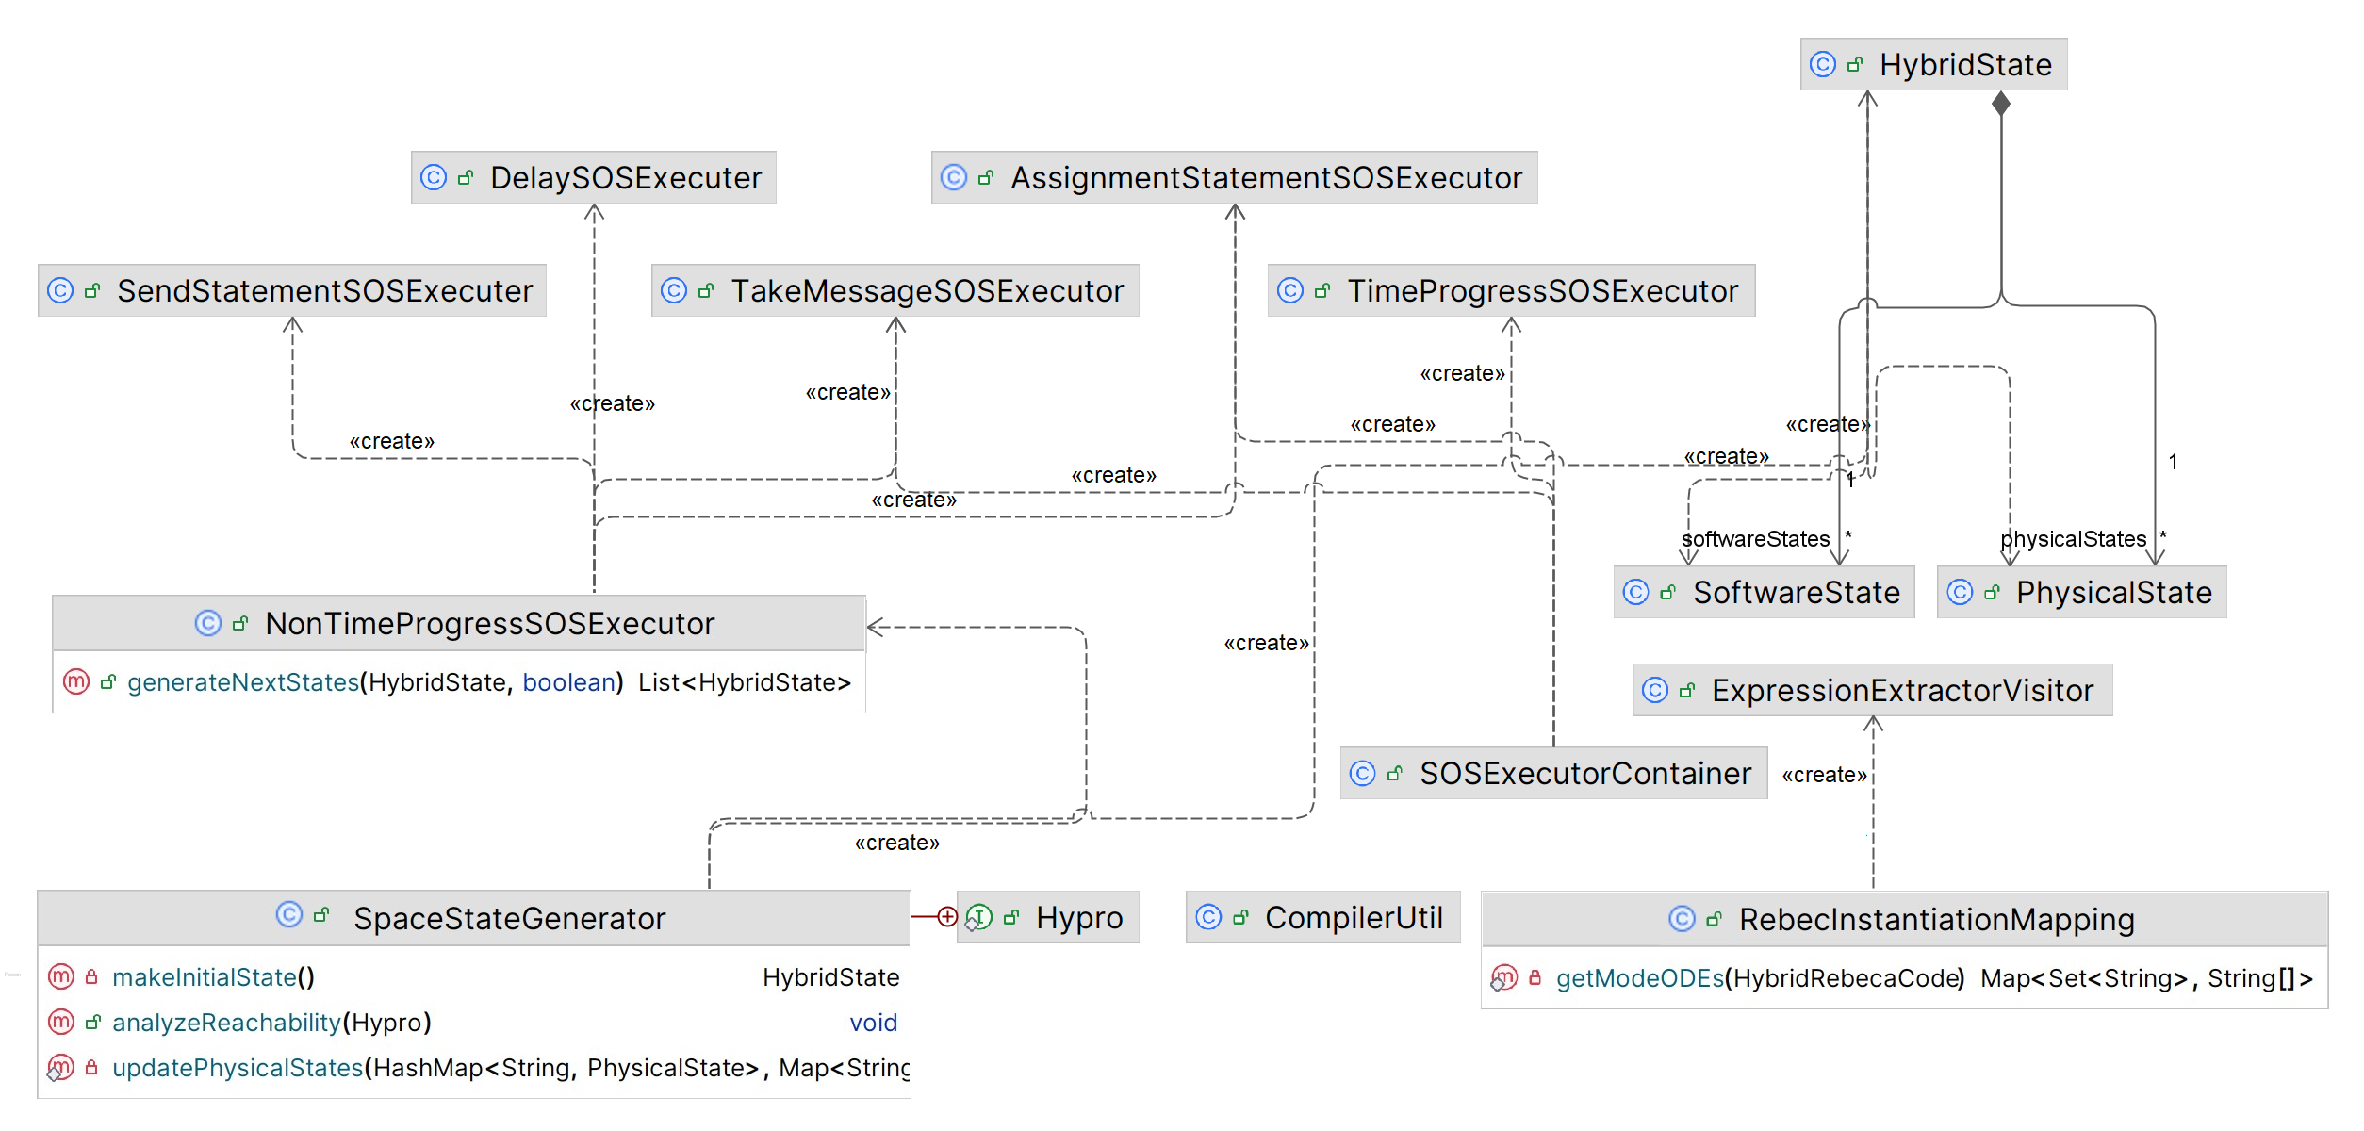
Task: Click the method icon for generateNextStates
Action: [76, 681]
